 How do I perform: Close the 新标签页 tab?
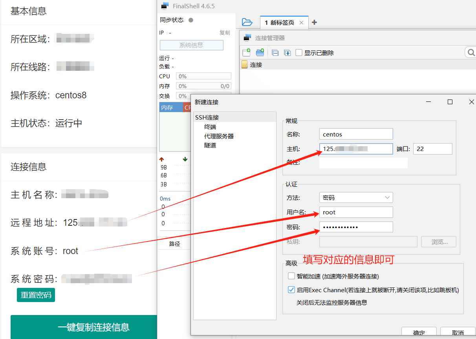click(301, 23)
